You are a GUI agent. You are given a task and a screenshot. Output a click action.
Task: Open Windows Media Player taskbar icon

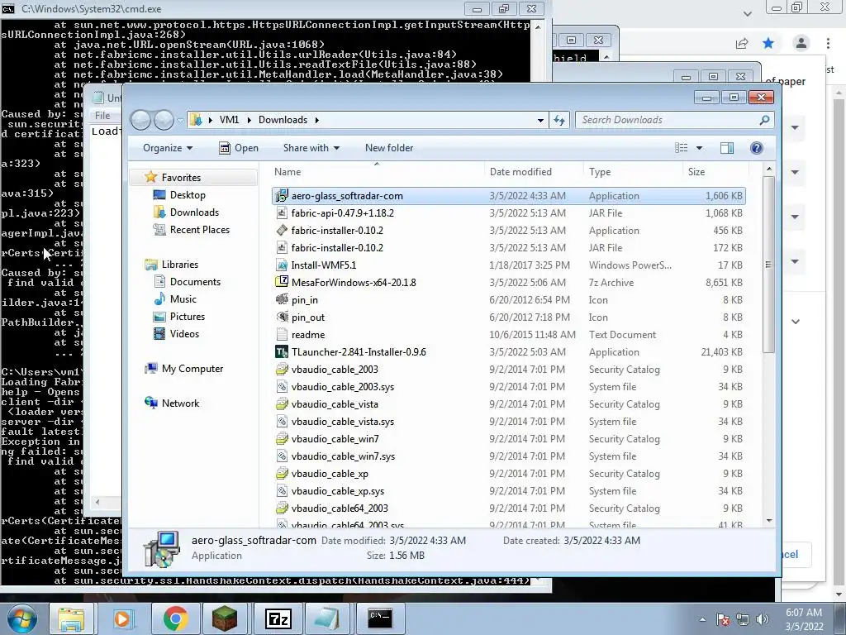click(x=122, y=618)
